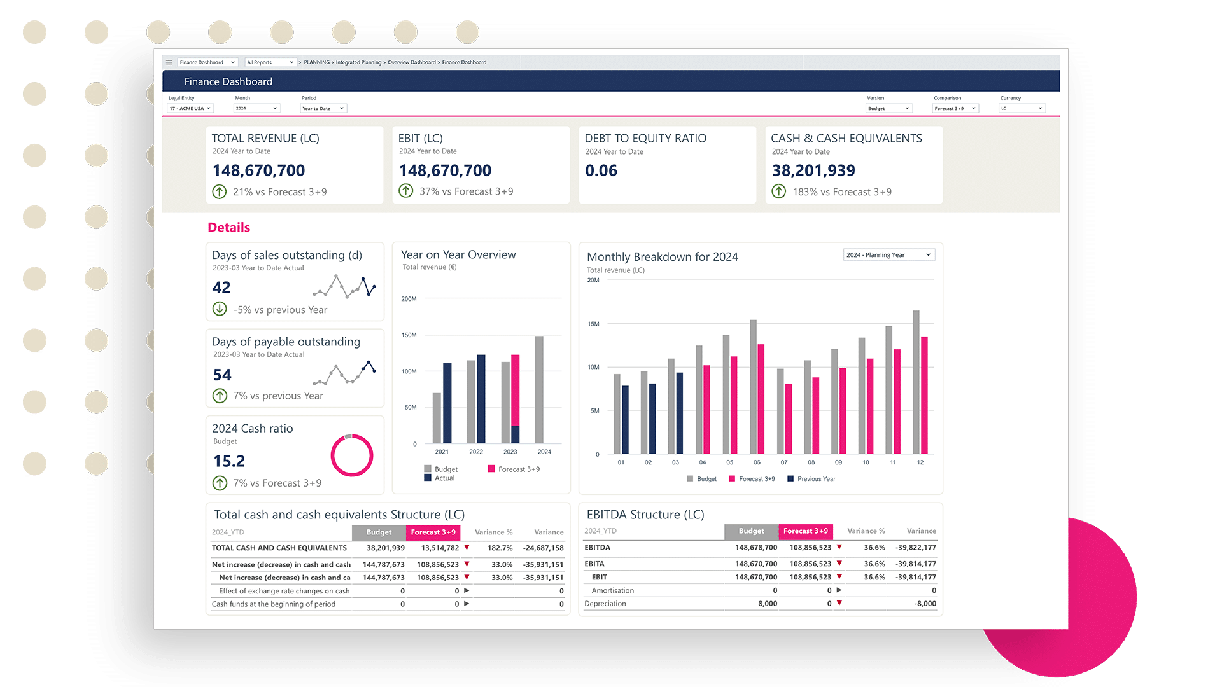Click up-arrow icon on Days of payable outstanding

(x=220, y=396)
